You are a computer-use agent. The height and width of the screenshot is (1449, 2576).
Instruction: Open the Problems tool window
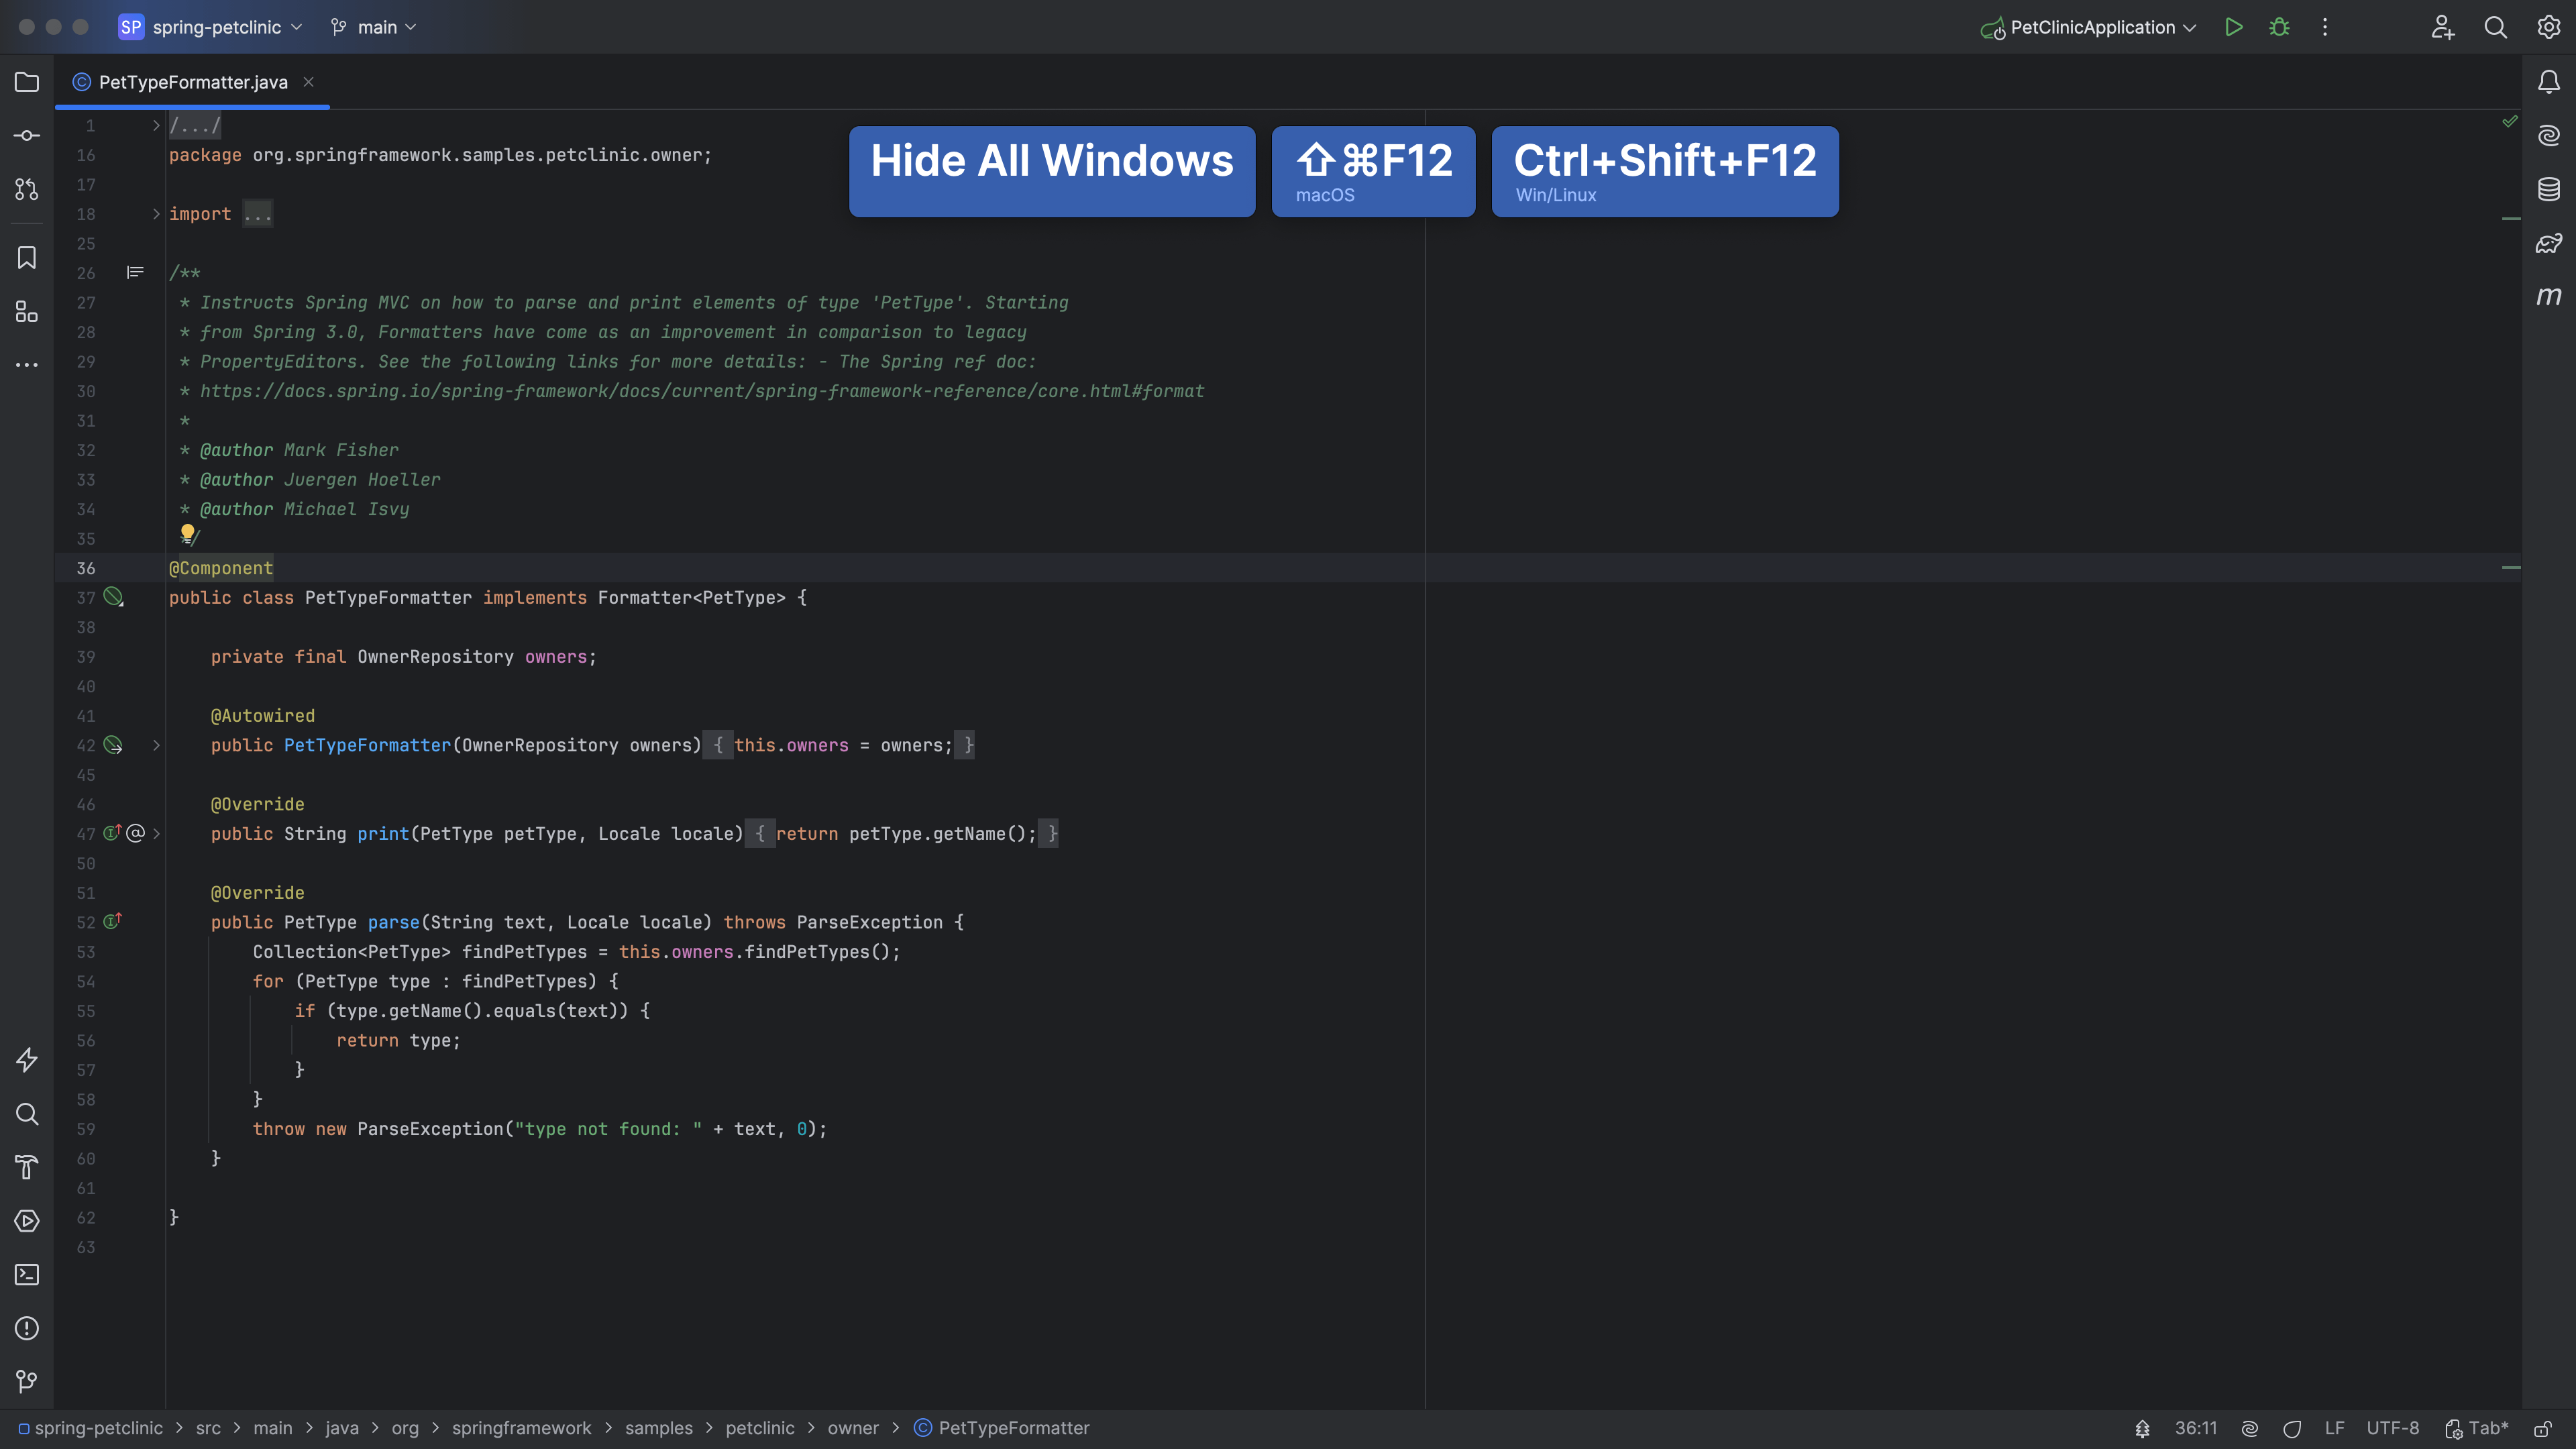tap(27, 1328)
